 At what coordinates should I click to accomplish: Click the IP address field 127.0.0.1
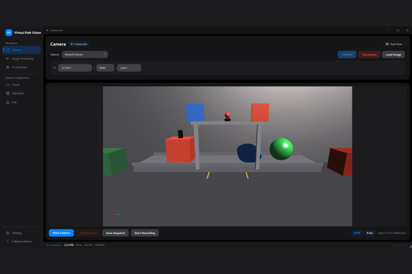tap(75, 68)
